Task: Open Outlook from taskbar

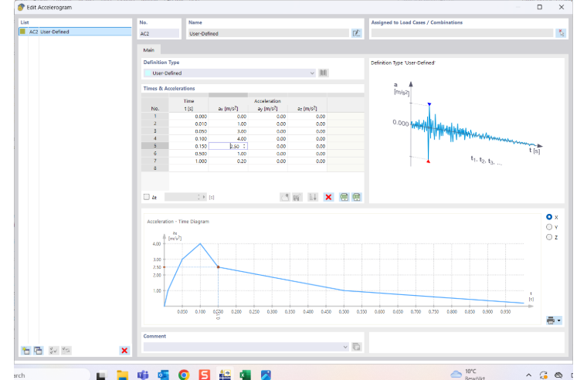Action: [163, 375]
